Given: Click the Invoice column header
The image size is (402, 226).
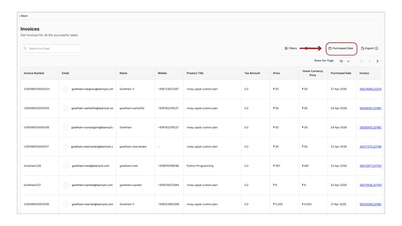Looking at the screenshot, I should tap(364, 73).
